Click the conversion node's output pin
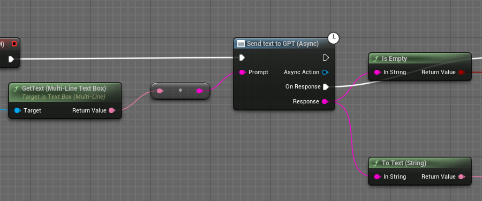Image resolution: width=482 pixels, height=201 pixels. pyautogui.click(x=200, y=91)
